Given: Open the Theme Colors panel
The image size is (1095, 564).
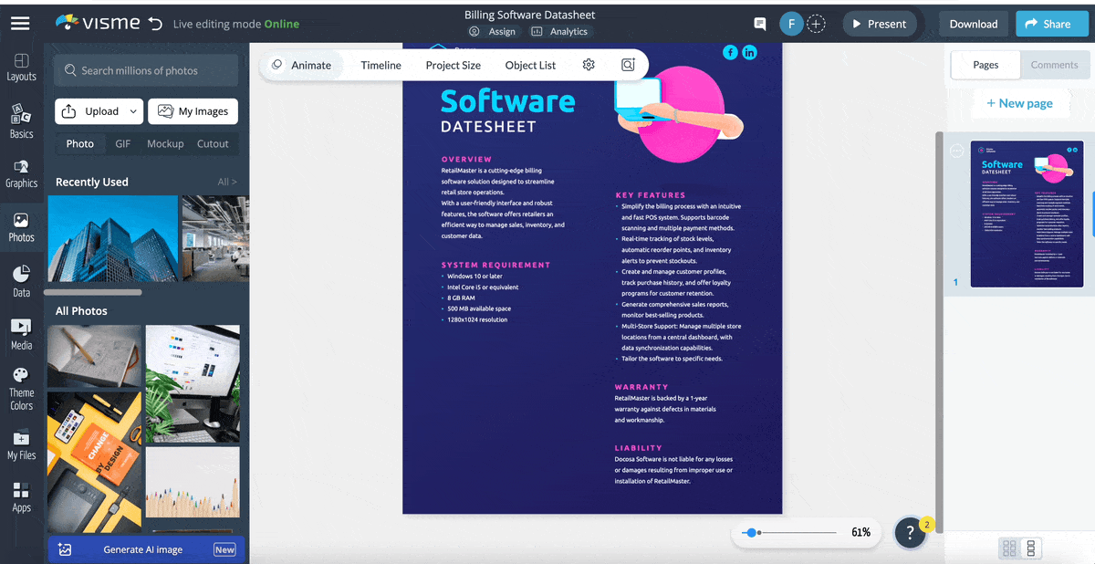Looking at the screenshot, I should [x=21, y=389].
